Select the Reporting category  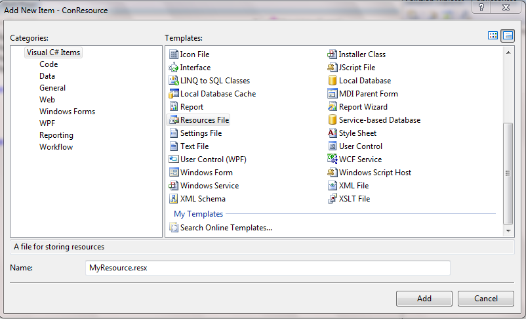[x=56, y=135]
